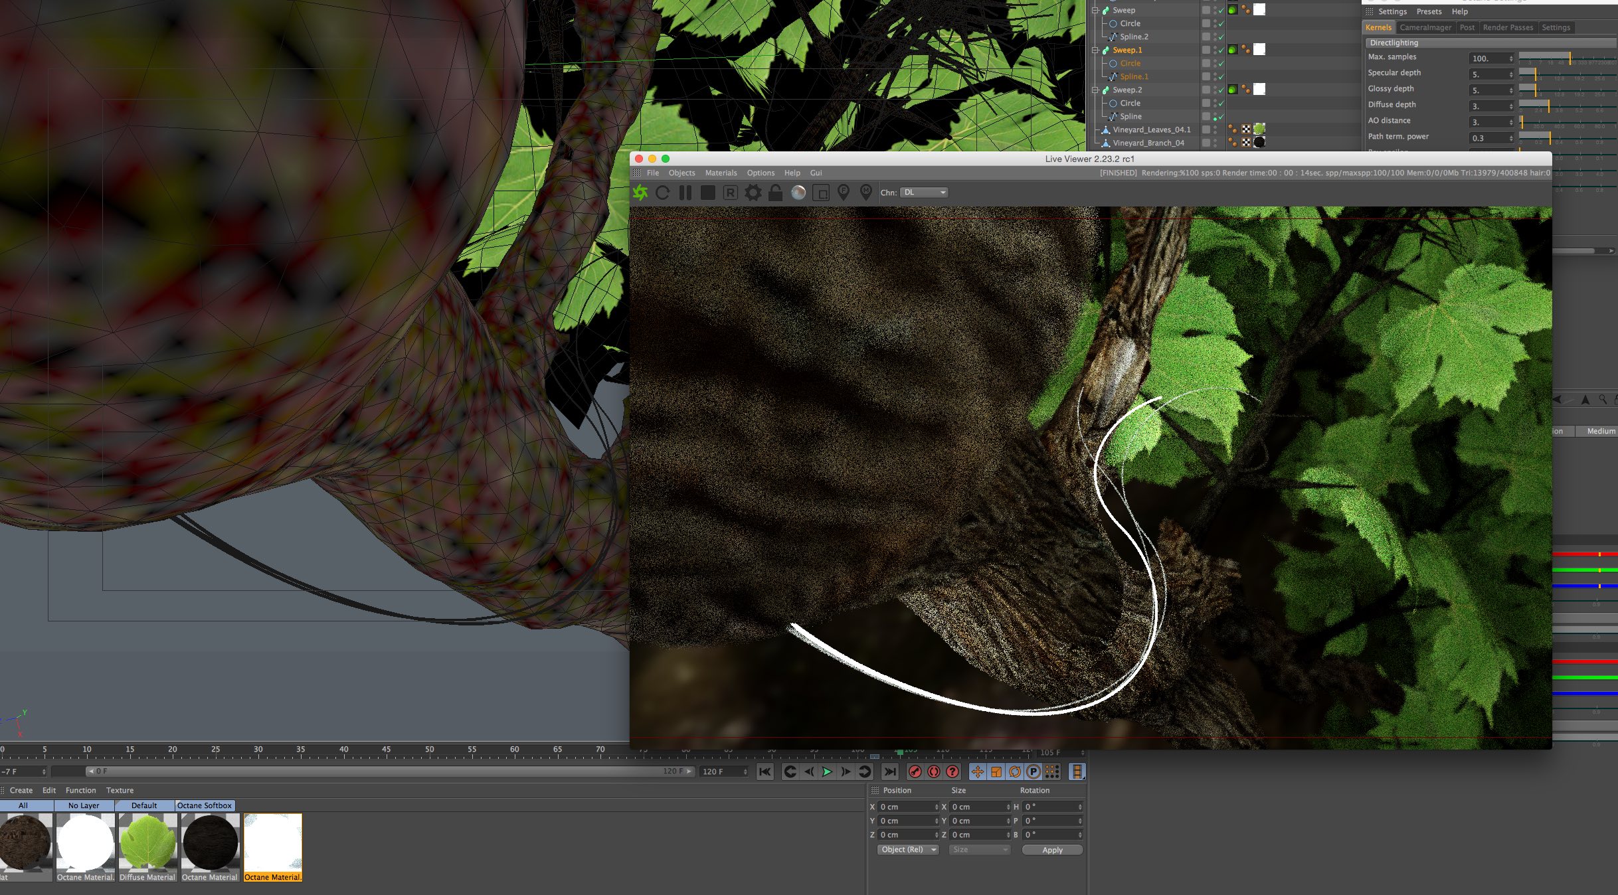Screen dimensions: 1618x895
Task: Toggle the Vineyard_Leaves_04.1 layer checkbox
Action: pyautogui.click(x=1206, y=129)
